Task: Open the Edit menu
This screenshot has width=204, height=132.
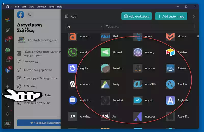Action: (x=24, y=7)
